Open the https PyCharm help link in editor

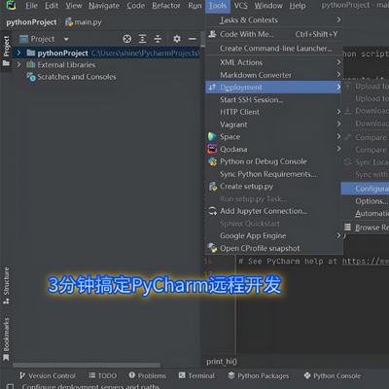366,262
